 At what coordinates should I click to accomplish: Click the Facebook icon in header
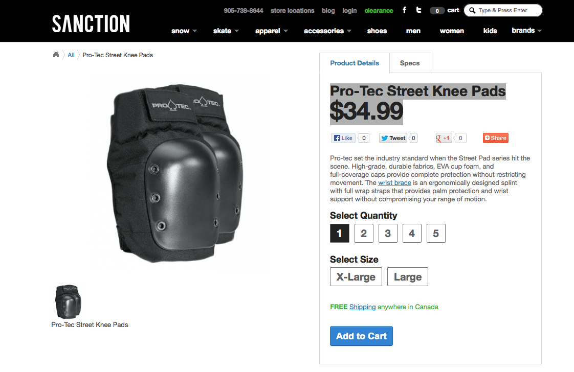404,10
